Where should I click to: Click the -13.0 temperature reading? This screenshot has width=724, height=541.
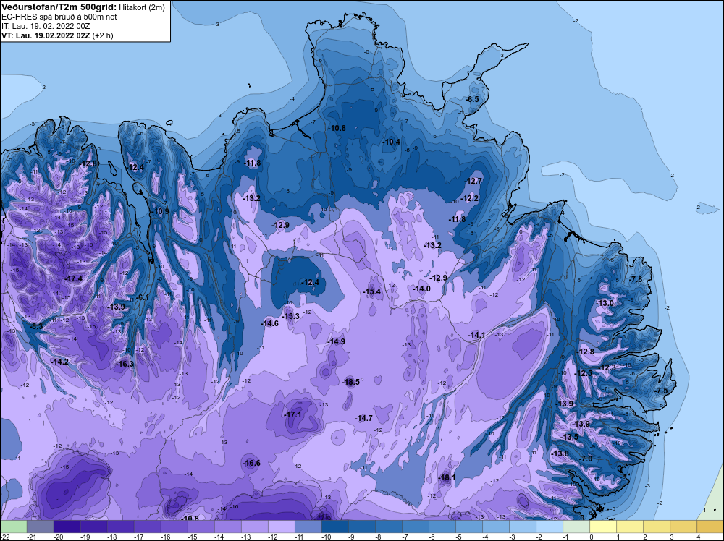pos(605,303)
